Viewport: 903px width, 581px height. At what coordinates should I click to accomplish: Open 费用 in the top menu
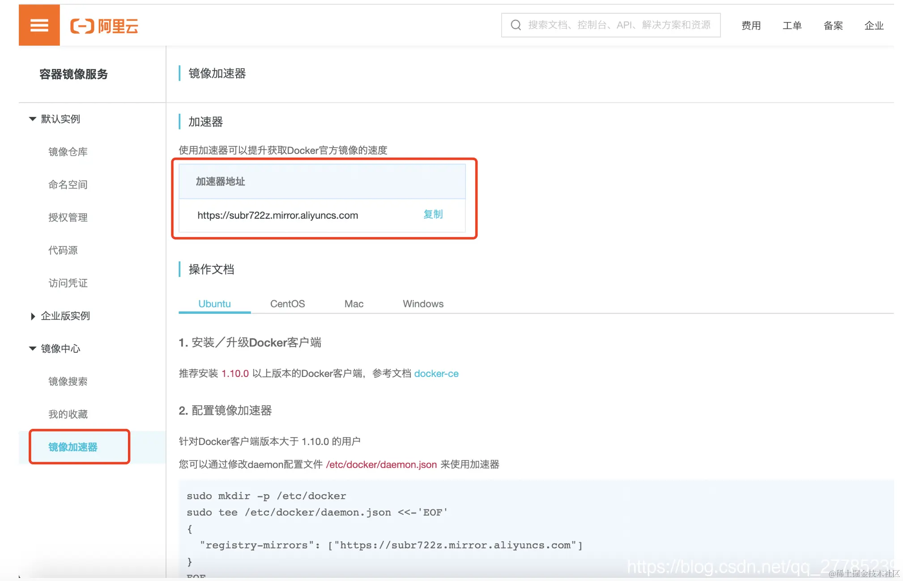coord(751,25)
